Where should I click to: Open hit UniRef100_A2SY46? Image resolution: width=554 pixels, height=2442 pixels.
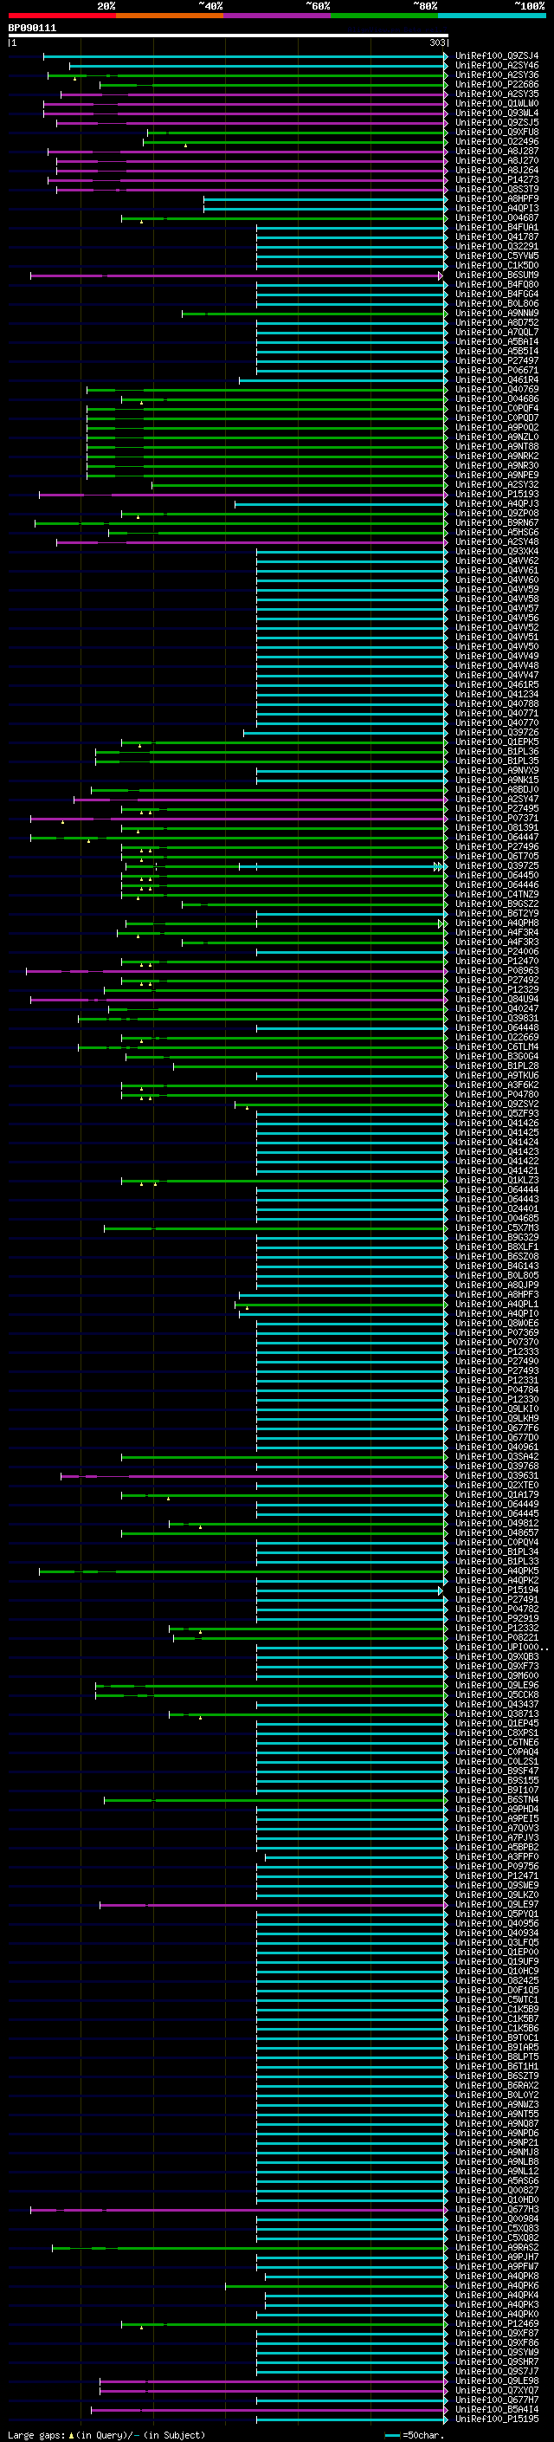click(497, 66)
